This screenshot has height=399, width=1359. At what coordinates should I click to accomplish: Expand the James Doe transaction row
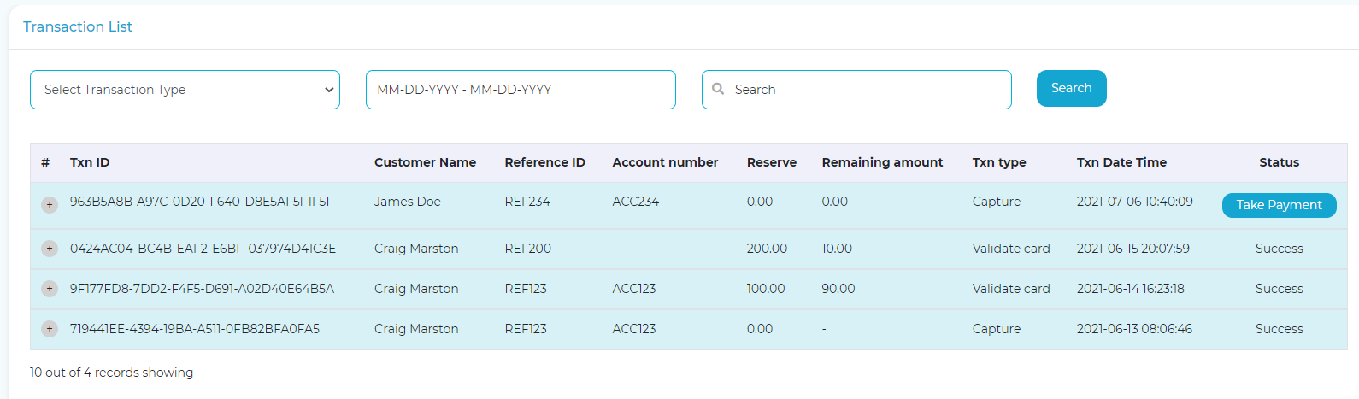click(50, 205)
